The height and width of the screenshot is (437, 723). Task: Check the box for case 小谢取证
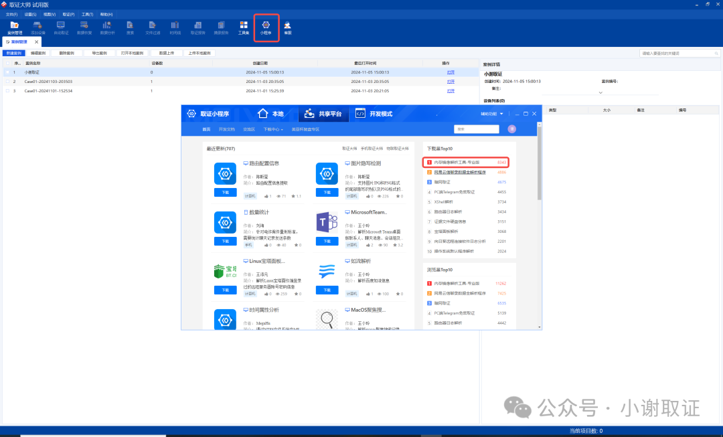[x=7, y=72]
